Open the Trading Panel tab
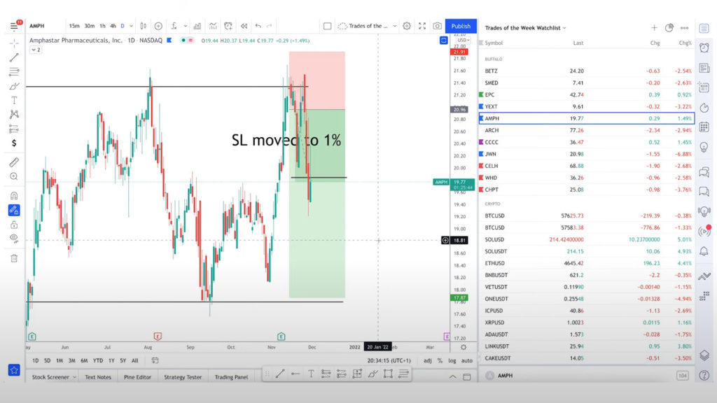 231,377
